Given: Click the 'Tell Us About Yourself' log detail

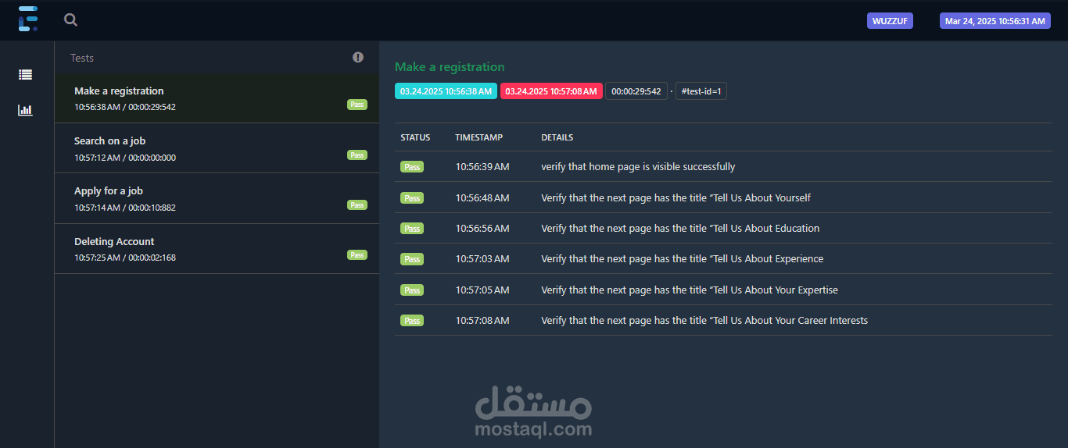Looking at the screenshot, I should click(676, 198).
